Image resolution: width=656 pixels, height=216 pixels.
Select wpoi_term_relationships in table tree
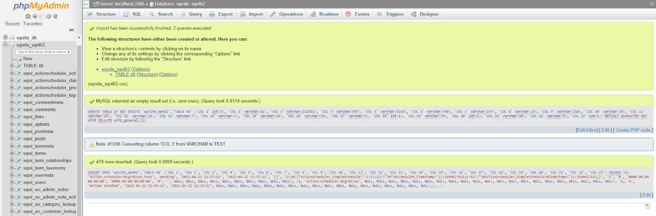pyautogui.click(x=47, y=161)
